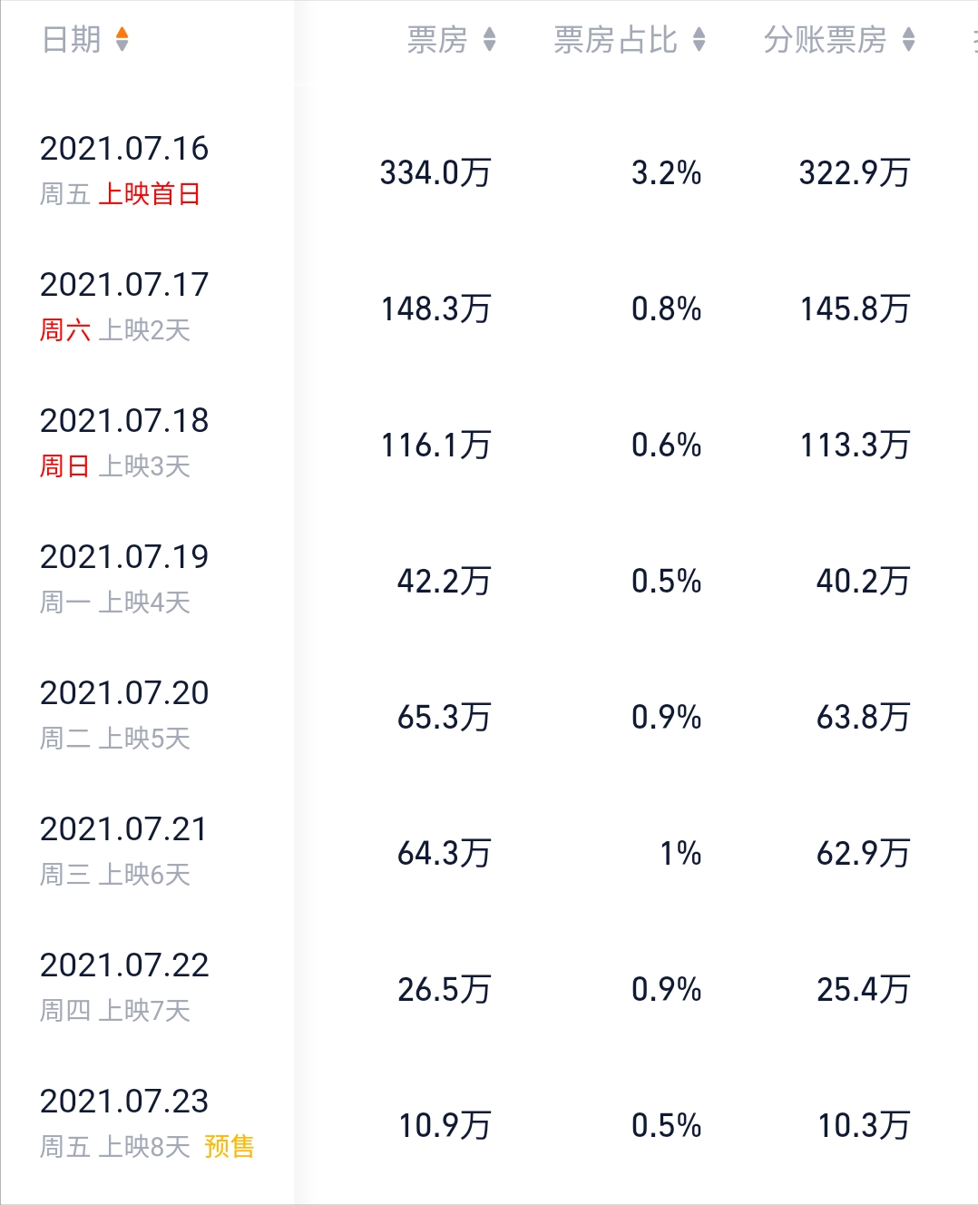Select the 分账票房 column header
978x1205 pixels.
825,40
